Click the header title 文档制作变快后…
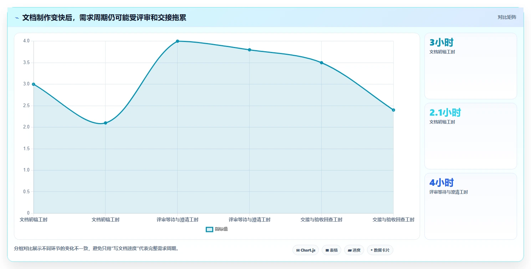Screen dimensions: 531x269 click(104, 18)
